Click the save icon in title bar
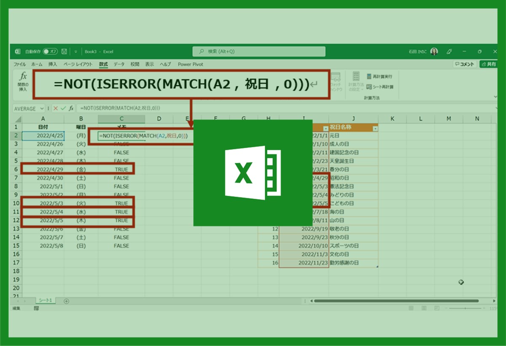Viewport: 506px width, 346px height. point(64,51)
